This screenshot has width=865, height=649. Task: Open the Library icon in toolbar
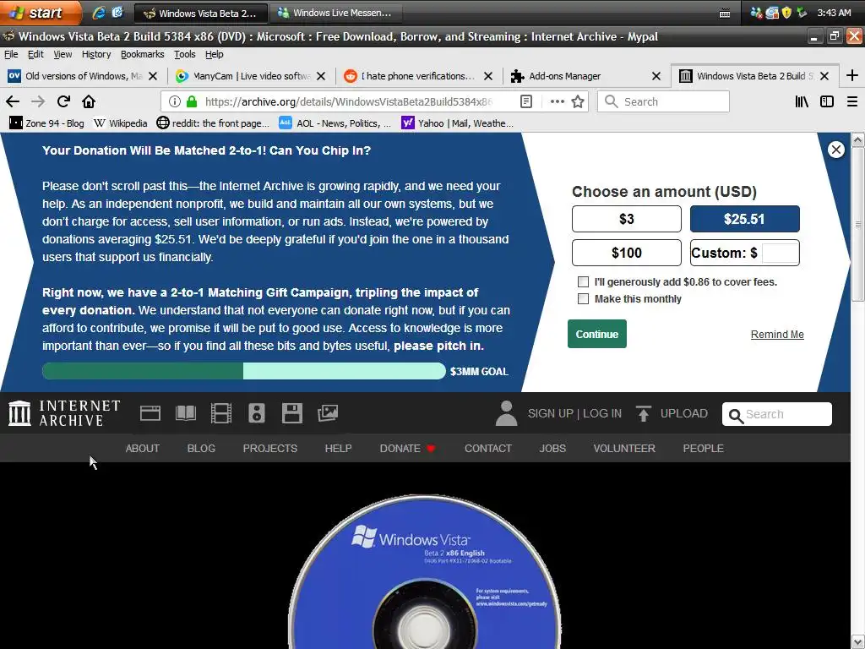coord(802,101)
